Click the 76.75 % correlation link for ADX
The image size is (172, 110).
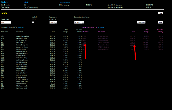pos(53,36)
